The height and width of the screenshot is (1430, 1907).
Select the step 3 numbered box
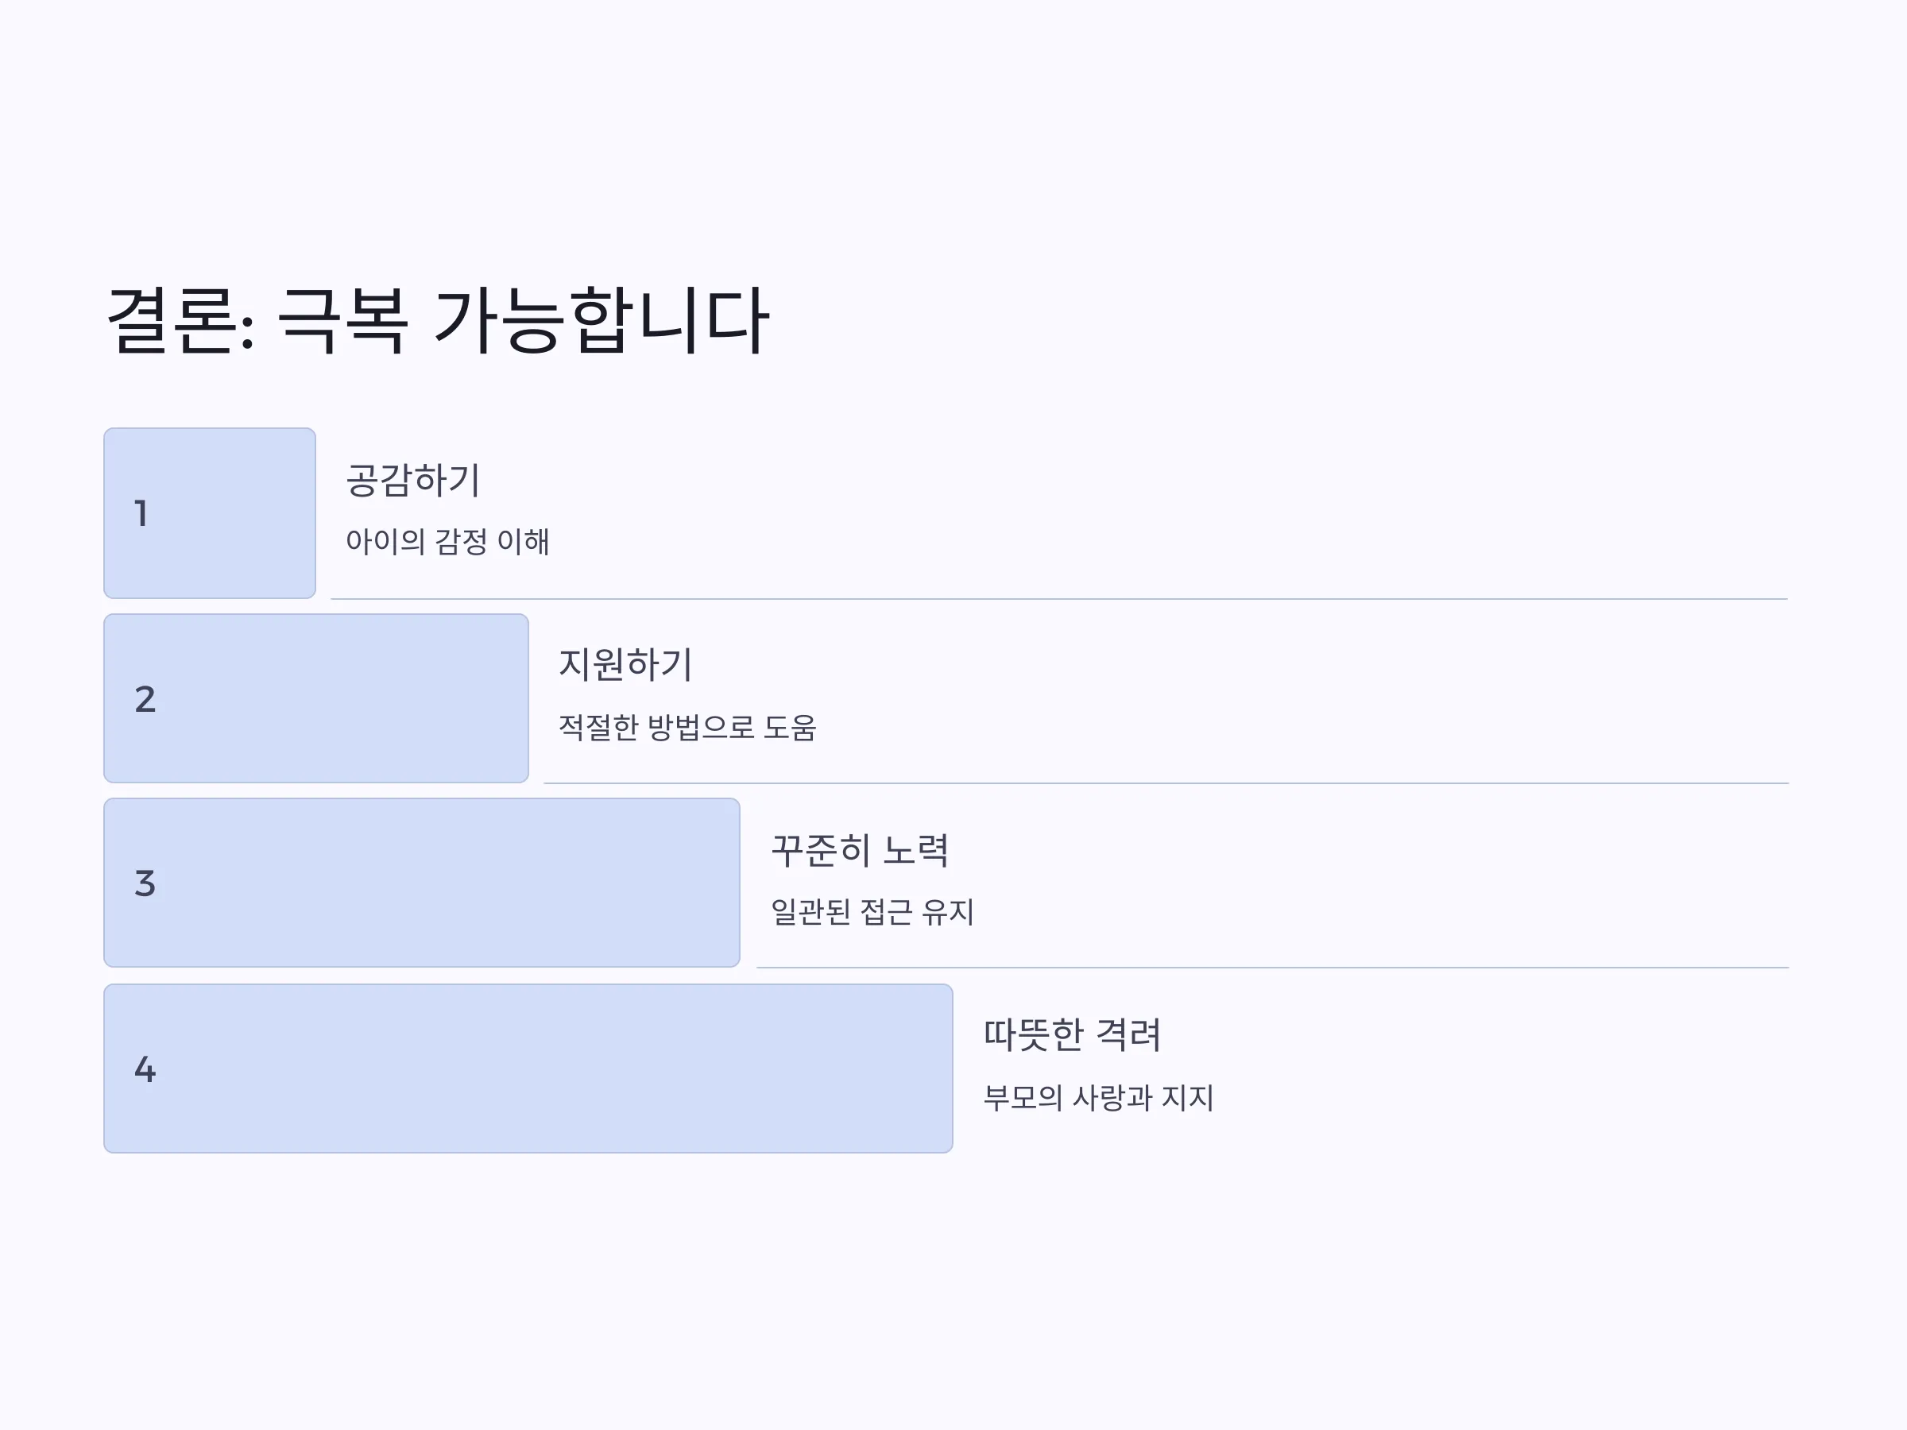422,883
